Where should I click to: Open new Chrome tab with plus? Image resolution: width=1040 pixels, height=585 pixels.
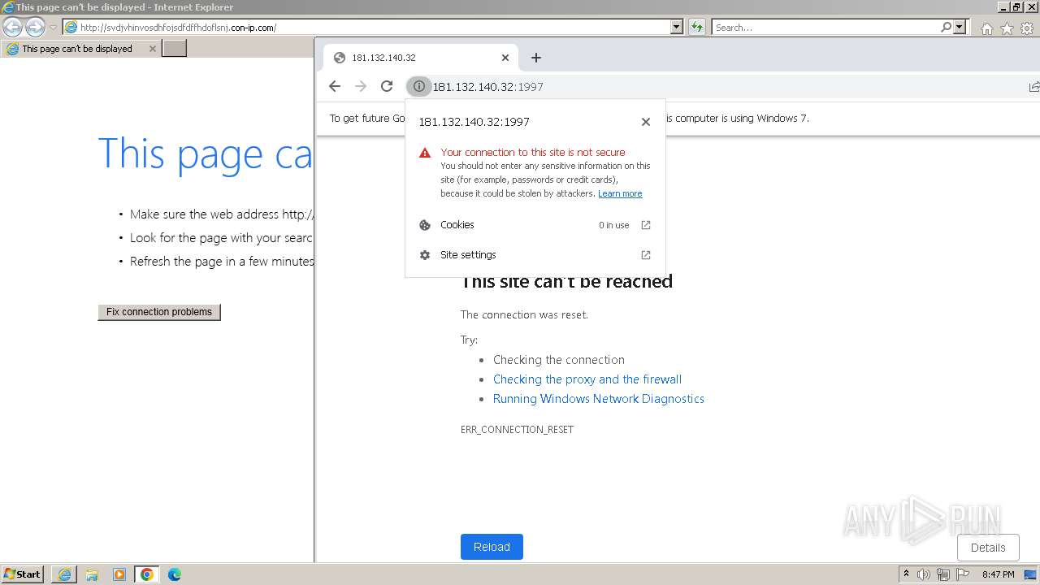(x=535, y=58)
